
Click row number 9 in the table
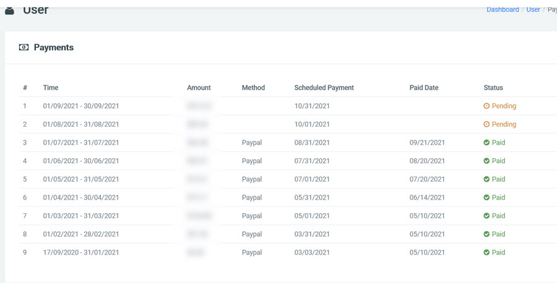25,253
